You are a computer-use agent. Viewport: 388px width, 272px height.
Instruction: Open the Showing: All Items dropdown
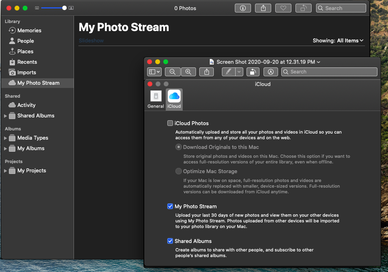(338, 40)
